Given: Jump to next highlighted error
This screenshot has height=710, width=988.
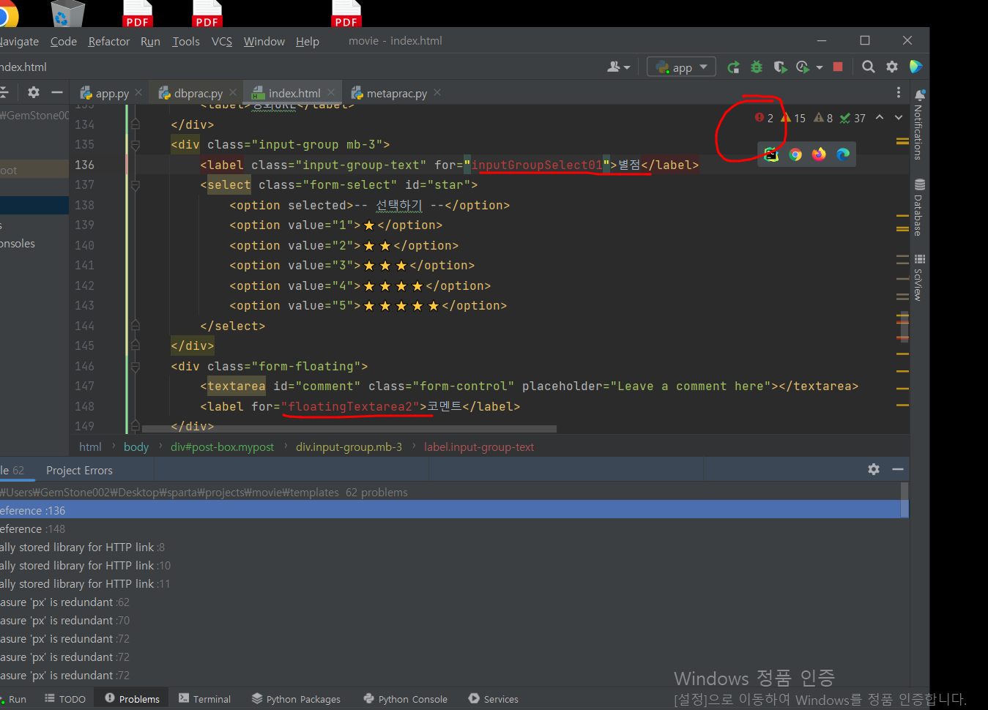Looking at the screenshot, I should (x=899, y=118).
